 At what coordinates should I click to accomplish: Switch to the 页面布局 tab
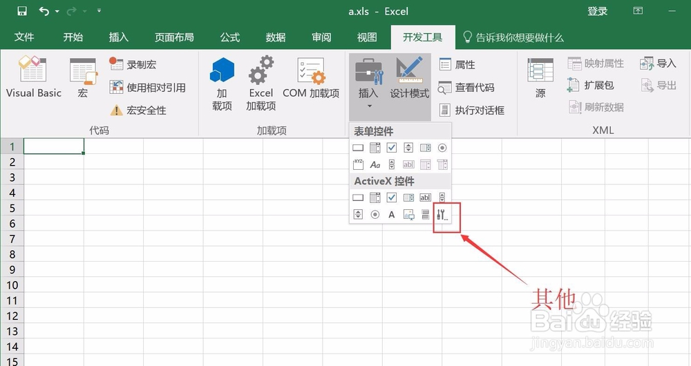tap(174, 37)
